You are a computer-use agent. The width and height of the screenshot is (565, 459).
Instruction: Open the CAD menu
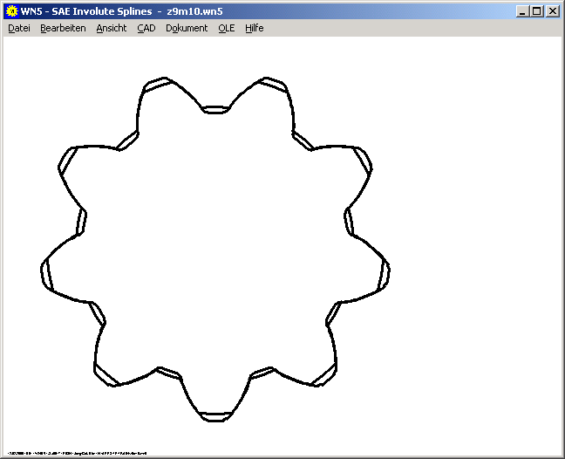click(146, 28)
